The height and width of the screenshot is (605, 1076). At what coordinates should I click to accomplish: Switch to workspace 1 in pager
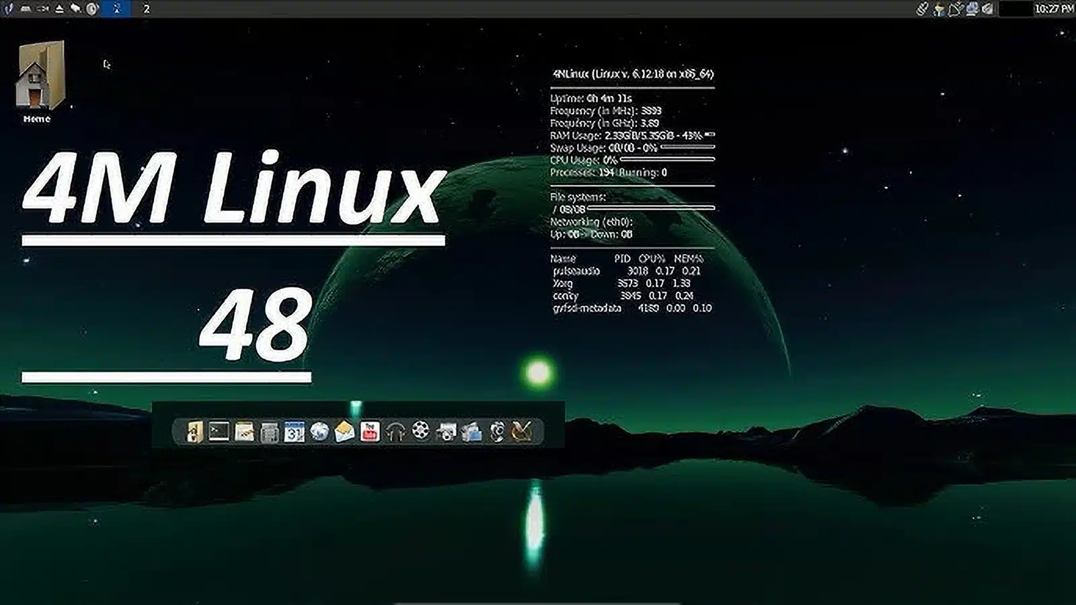tap(116, 9)
